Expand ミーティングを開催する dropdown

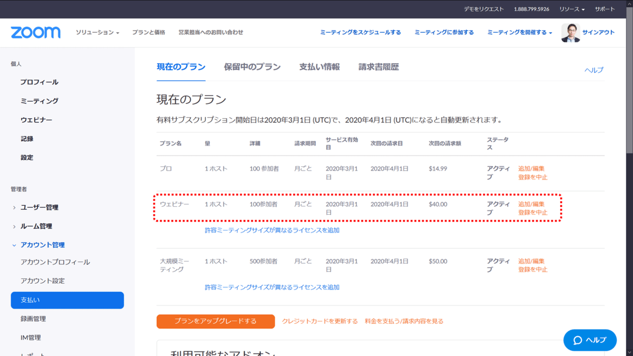click(x=520, y=33)
